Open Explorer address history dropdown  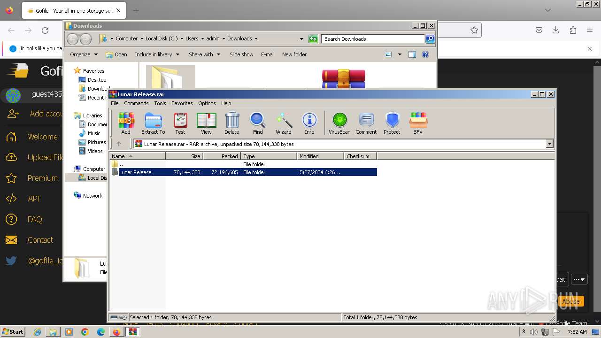click(301, 39)
